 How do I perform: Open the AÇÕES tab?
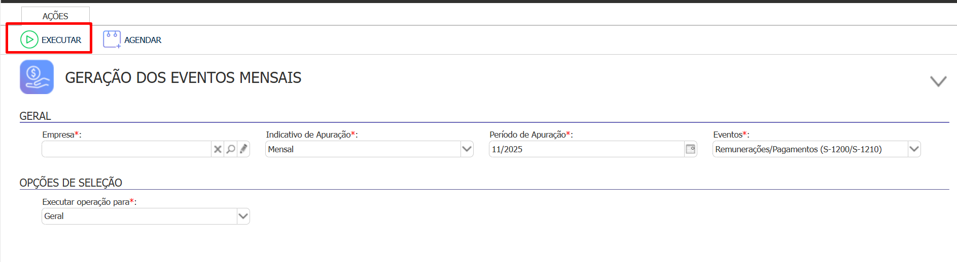tap(55, 16)
